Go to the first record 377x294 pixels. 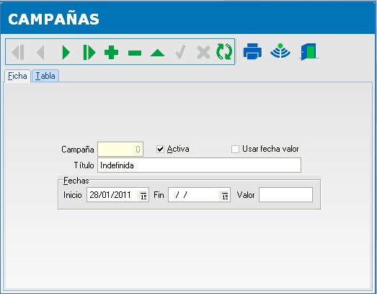coord(18,52)
